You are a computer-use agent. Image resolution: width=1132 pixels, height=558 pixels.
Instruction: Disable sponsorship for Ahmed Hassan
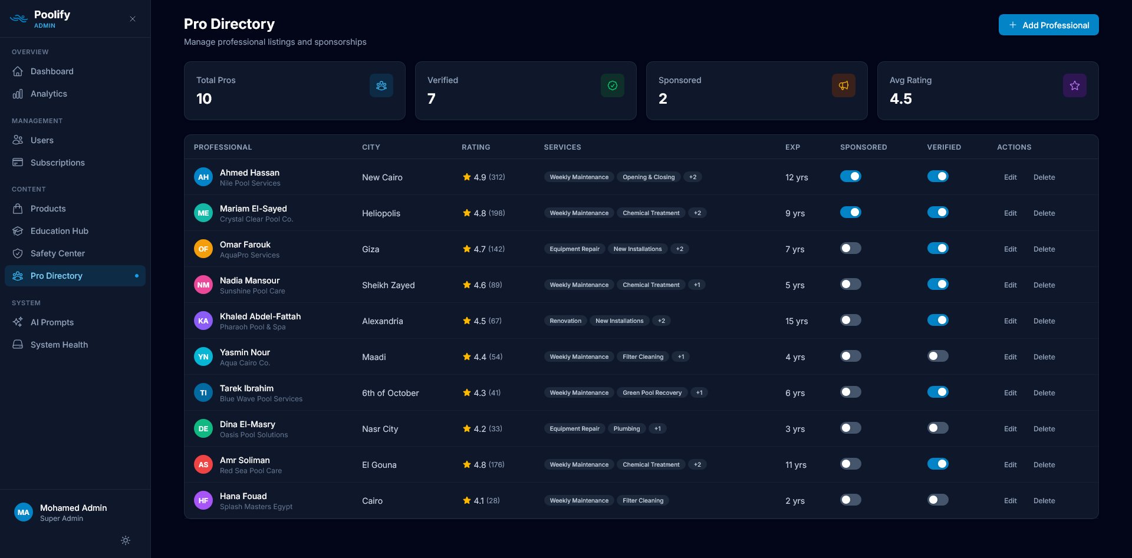pyautogui.click(x=851, y=176)
